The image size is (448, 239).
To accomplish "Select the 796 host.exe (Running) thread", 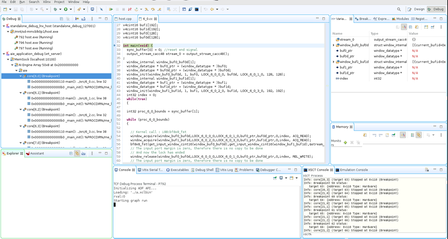I will pos(35,42).
